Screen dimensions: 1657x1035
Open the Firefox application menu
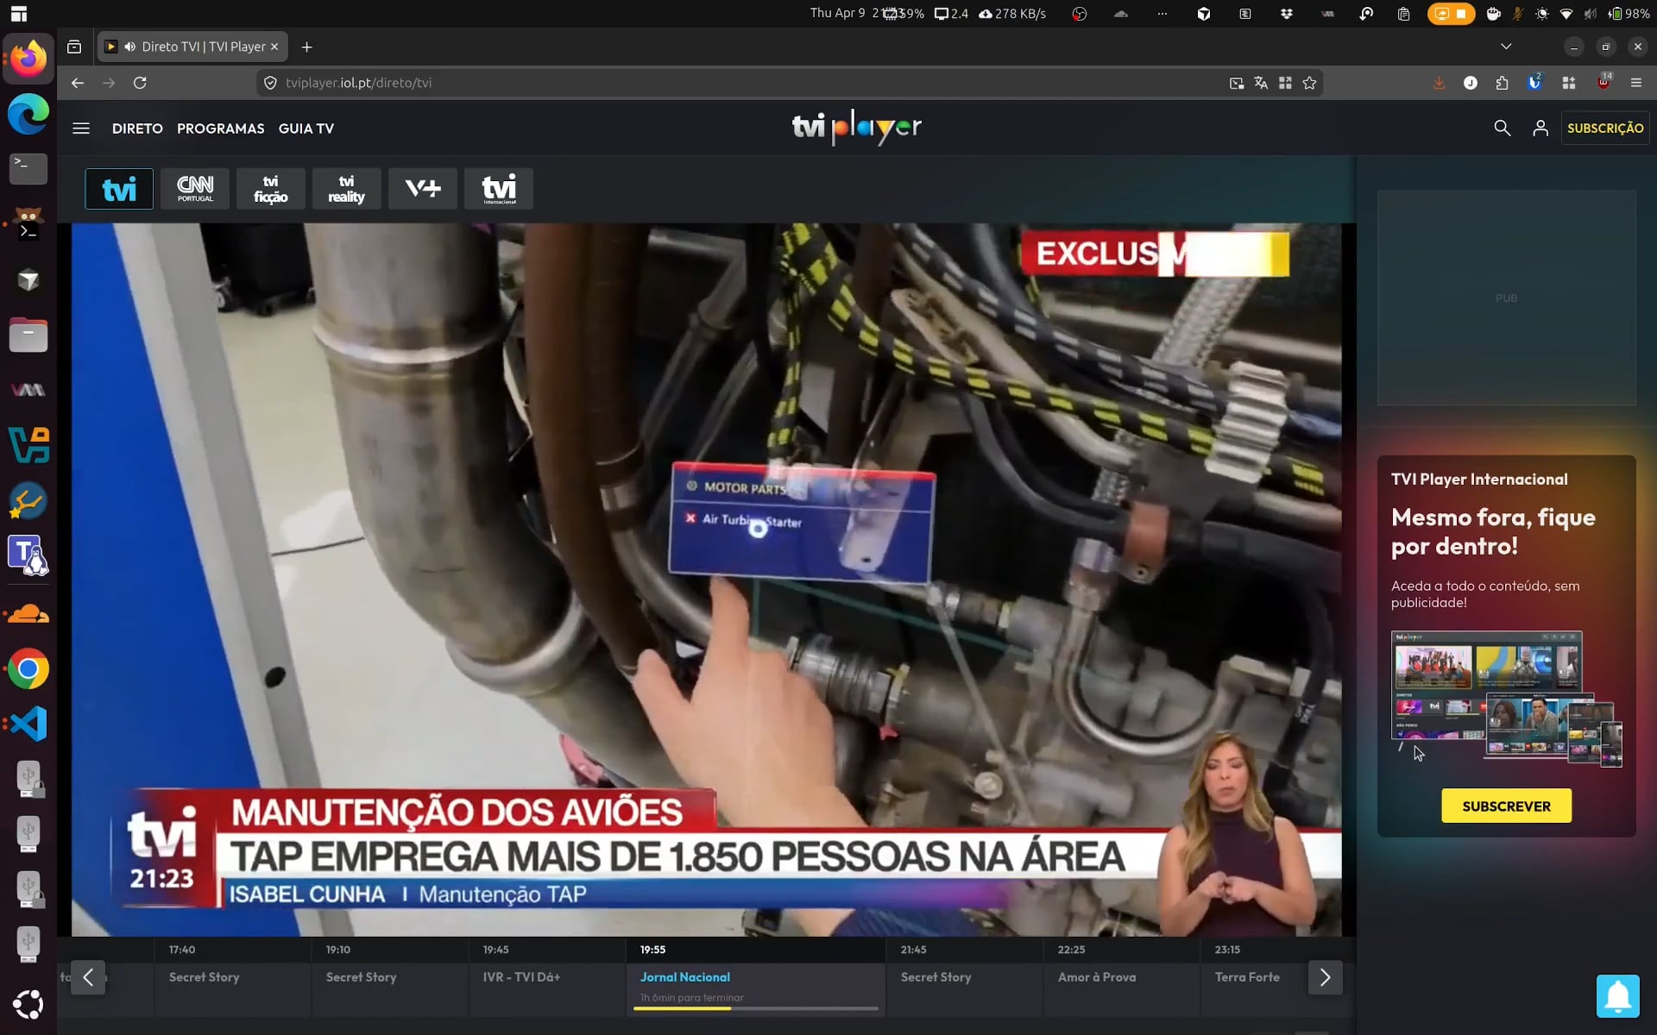click(1636, 83)
